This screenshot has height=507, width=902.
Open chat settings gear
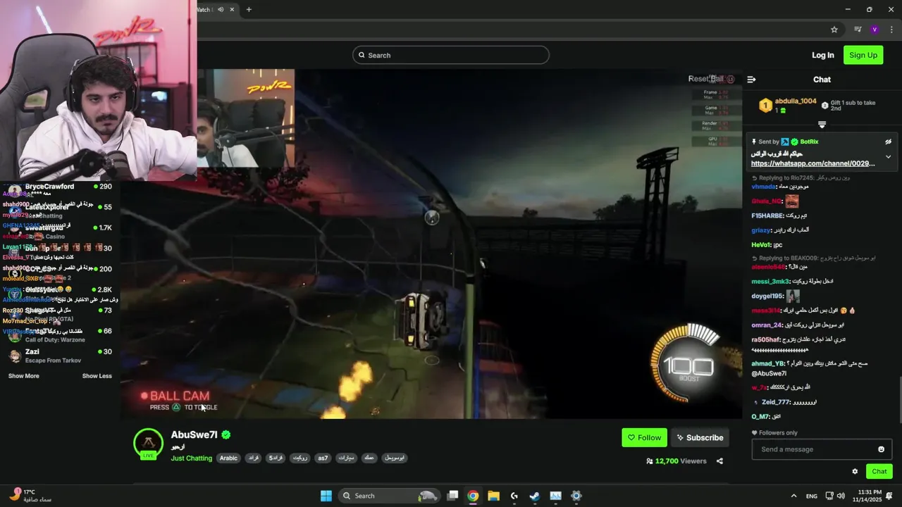click(855, 472)
